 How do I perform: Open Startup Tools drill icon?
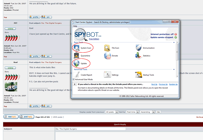138,75
